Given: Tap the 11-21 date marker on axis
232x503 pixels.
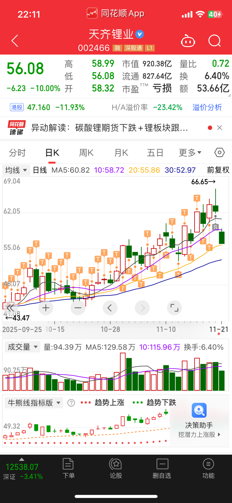Looking at the screenshot, I should pyautogui.click(x=219, y=329).
